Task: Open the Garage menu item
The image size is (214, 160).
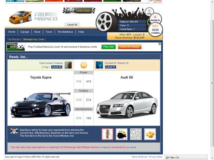Action: 25,32
